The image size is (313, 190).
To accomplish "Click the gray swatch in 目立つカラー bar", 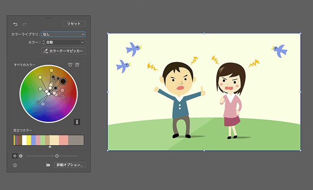I will (76, 140).
